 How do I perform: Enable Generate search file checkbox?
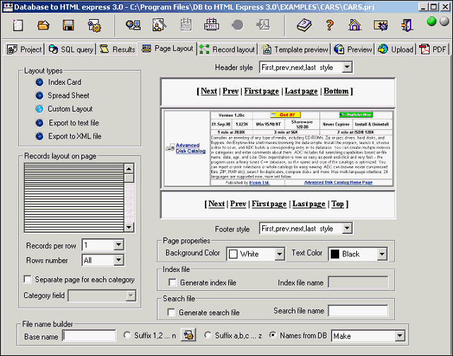click(171, 312)
